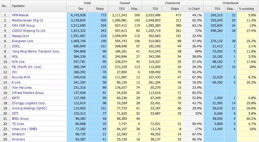Sort by Owned TEU column header
This screenshot has height=142, width=259.
[x=119, y=9]
